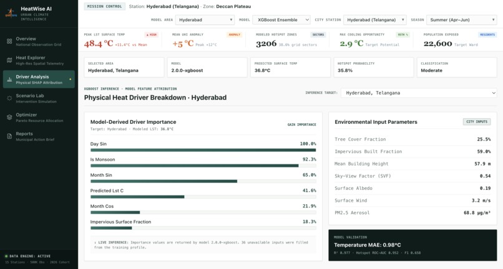Click the Day Sin importance bar

[x=203, y=150]
